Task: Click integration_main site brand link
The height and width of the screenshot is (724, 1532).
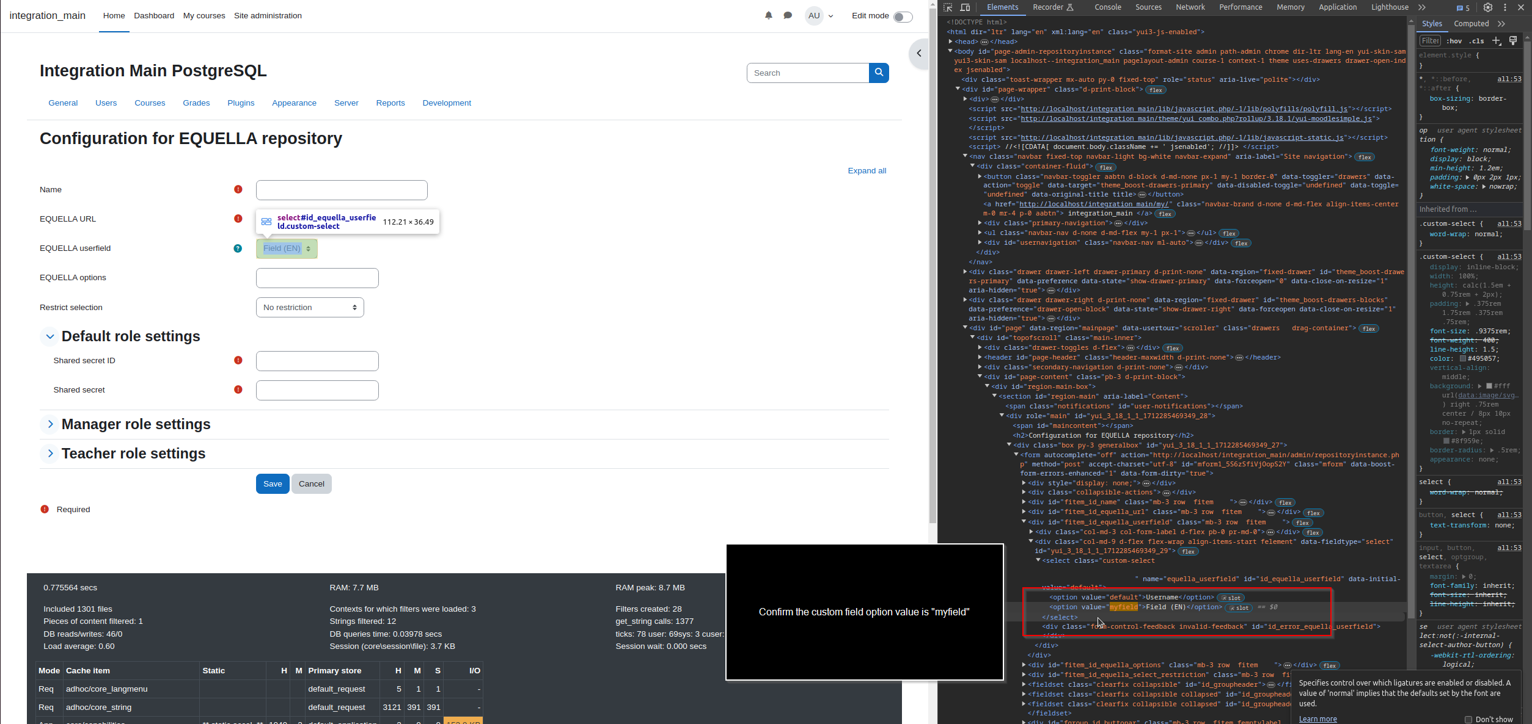Action: [x=48, y=16]
